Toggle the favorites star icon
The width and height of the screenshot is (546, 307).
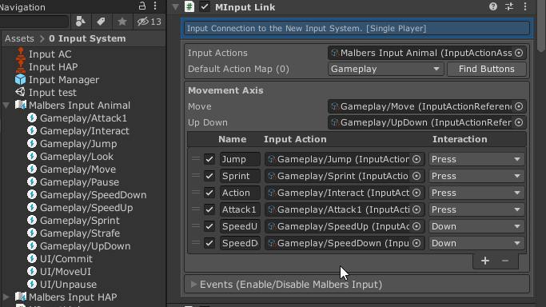click(x=122, y=22)
